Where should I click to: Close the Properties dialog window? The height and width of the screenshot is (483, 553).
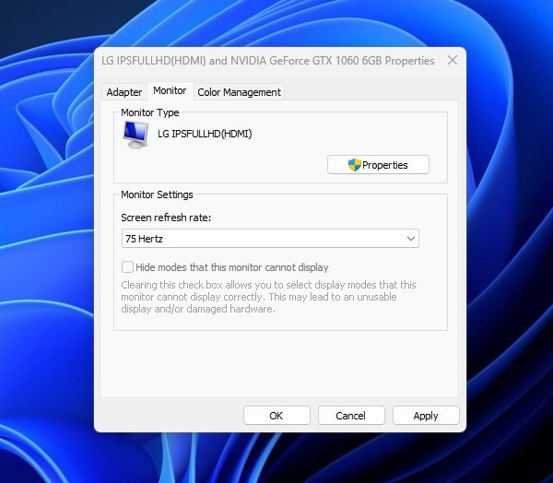pyautogui.click(x=453, y=60)
